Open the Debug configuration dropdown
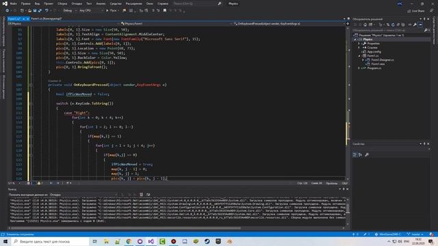Screen dimensions: 438x246 (70, 10)
